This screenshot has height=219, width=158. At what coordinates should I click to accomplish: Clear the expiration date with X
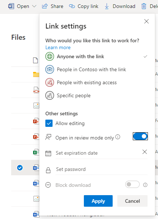coord(145,152)
